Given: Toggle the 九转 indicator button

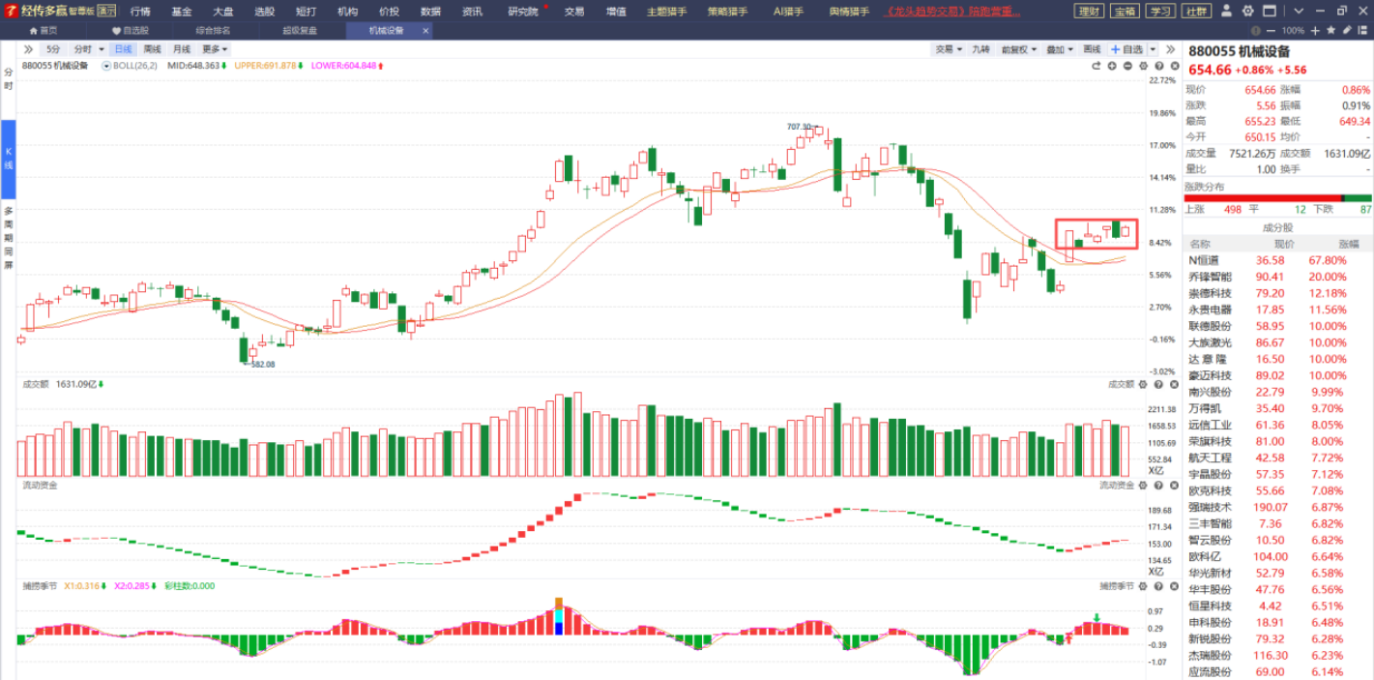Looking at the screenshot, I should (x=980, y=49).
